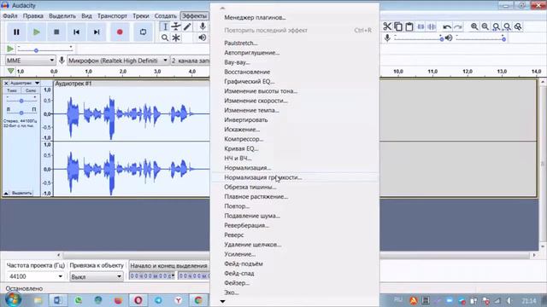Open the MME audio host dropdown
The image size is (547, 307).
[x=31, y=61]
